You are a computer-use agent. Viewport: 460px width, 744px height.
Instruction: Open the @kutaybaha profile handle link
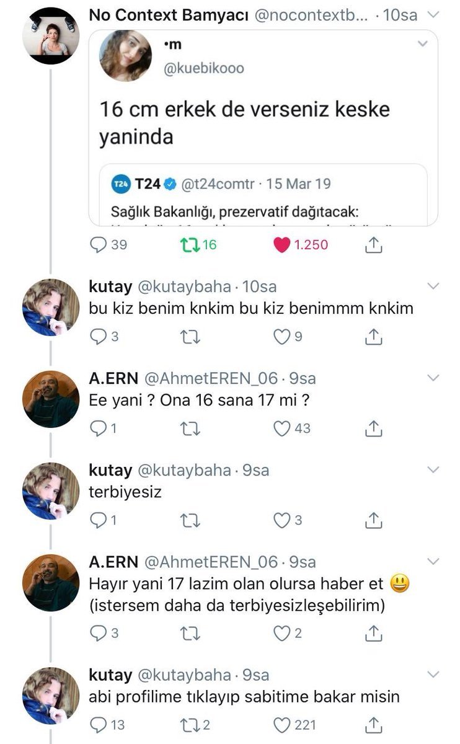pos(184,287)
